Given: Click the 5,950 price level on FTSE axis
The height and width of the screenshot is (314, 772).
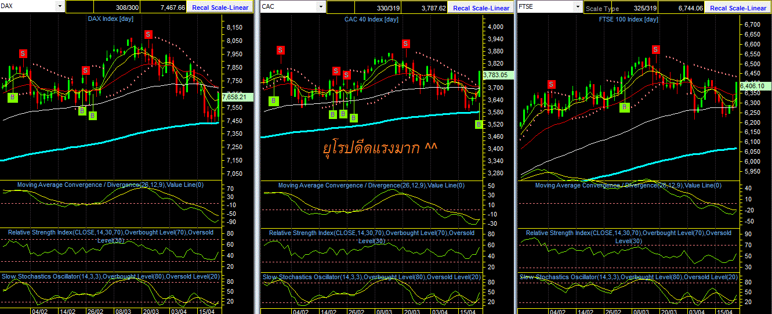Looking at the screenshot, I should 751,172.
